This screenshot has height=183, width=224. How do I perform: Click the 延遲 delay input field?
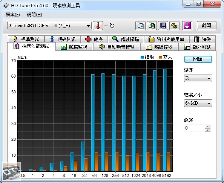(x=194, y=128)
